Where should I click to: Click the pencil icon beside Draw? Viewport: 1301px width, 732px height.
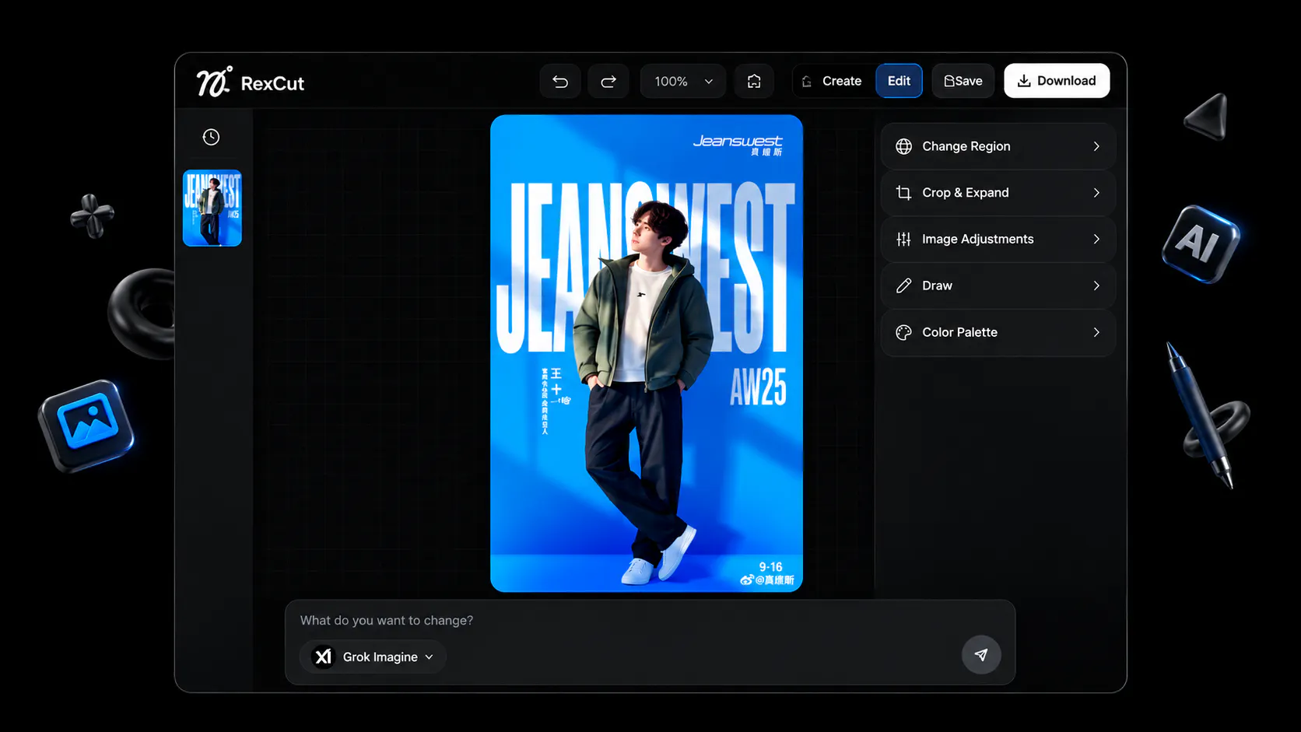click(903, 285)
